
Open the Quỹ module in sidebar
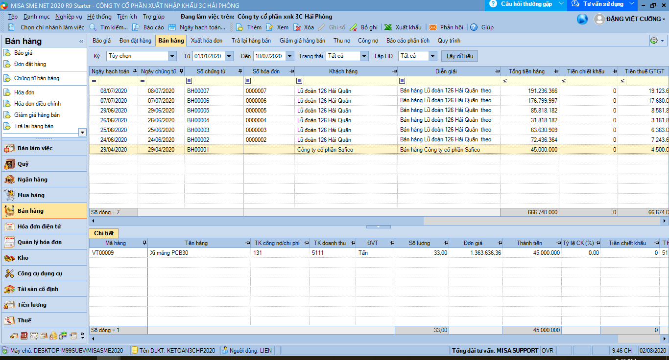44,164
